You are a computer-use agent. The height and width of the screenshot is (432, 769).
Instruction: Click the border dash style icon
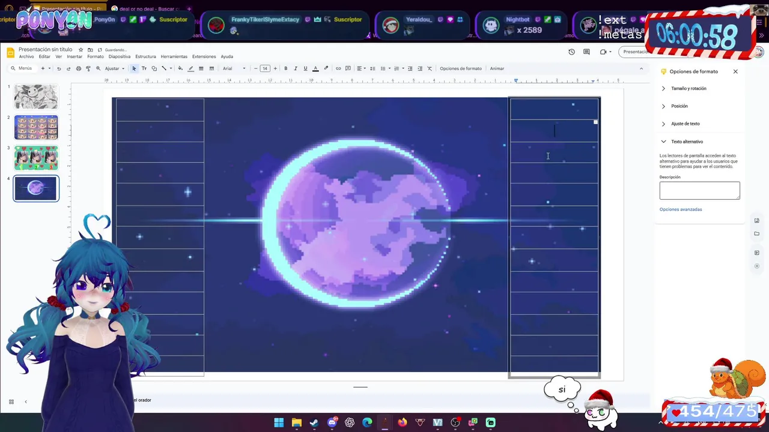coord(211,68)
